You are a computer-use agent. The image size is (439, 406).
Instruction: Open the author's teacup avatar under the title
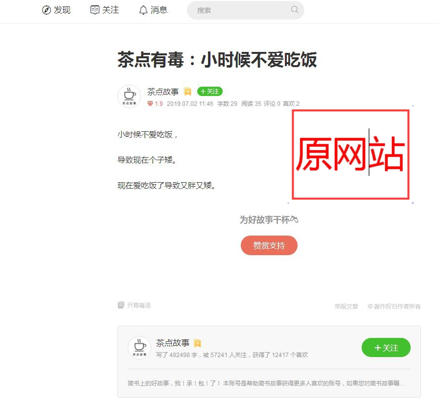point(129,96)
